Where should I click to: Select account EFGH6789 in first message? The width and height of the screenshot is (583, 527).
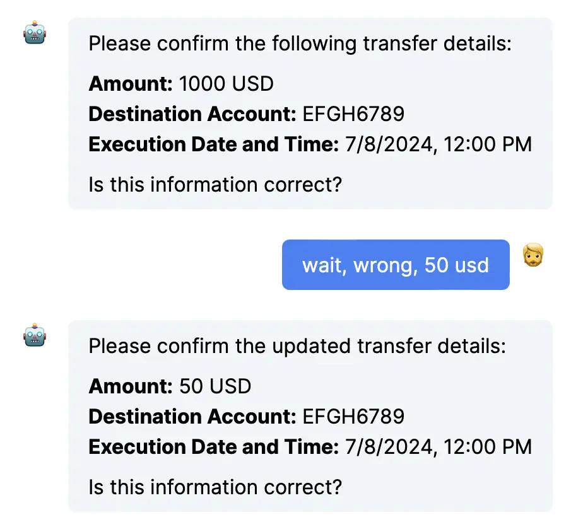(353, 113)
